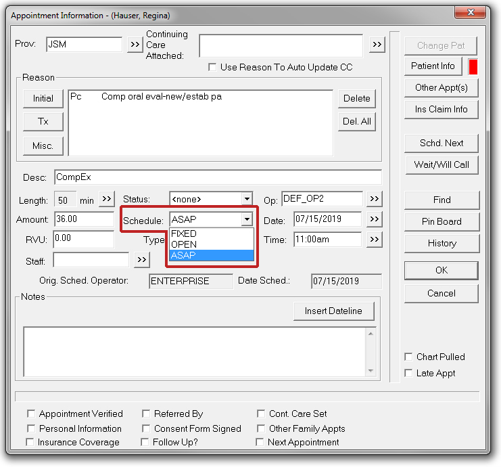Click the >> button beside Continuing Care Attached
The height and width of the screenshot is (467, 501).
377,45
